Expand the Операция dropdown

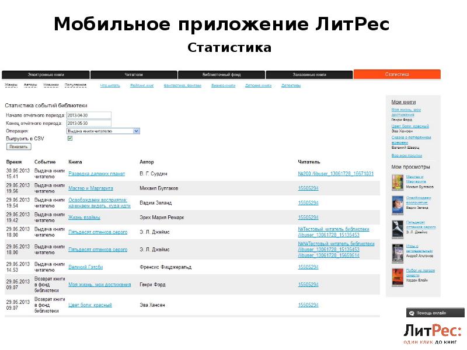coord(103,131)
